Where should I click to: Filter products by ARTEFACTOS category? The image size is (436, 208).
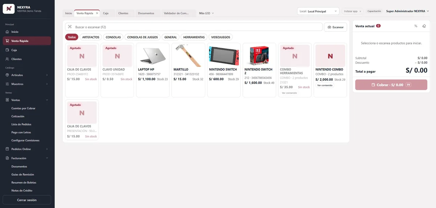[91, 37]
